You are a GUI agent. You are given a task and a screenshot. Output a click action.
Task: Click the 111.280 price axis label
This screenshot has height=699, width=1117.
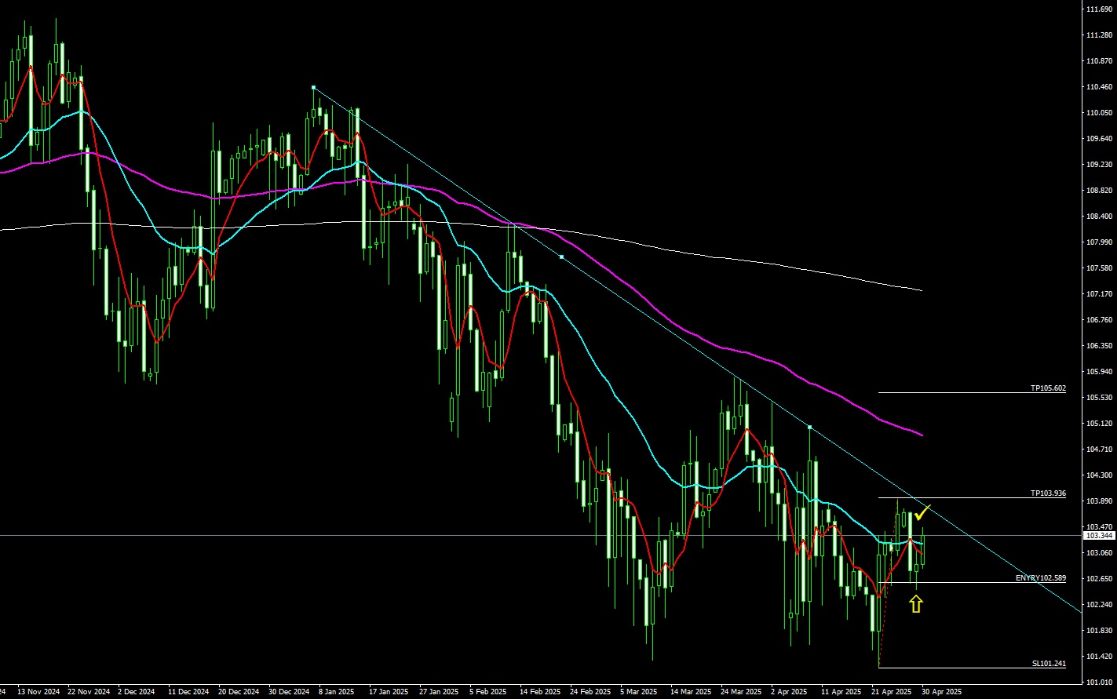(1100, 35)
